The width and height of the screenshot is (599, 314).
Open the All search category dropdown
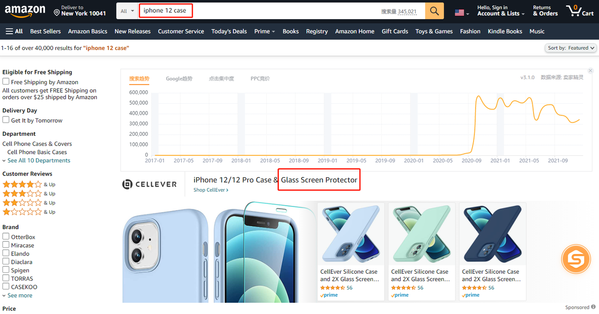click(127, 11)
